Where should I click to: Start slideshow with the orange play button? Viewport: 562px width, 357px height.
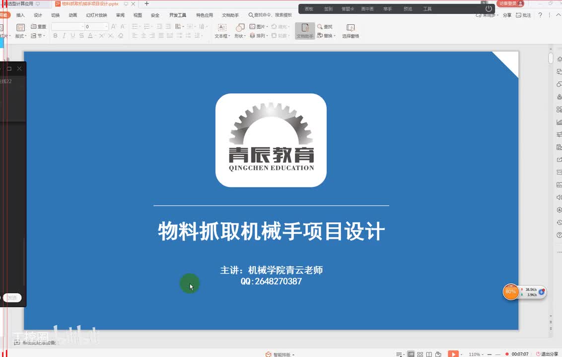[453, 354]
